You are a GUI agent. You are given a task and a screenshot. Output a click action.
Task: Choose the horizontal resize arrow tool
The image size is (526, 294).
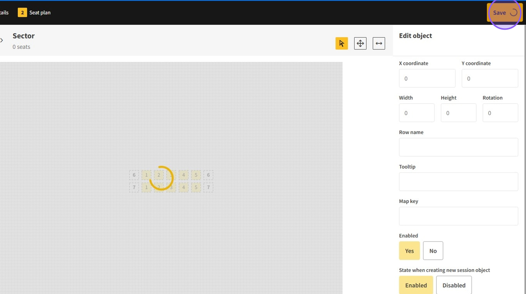[379, 44]
